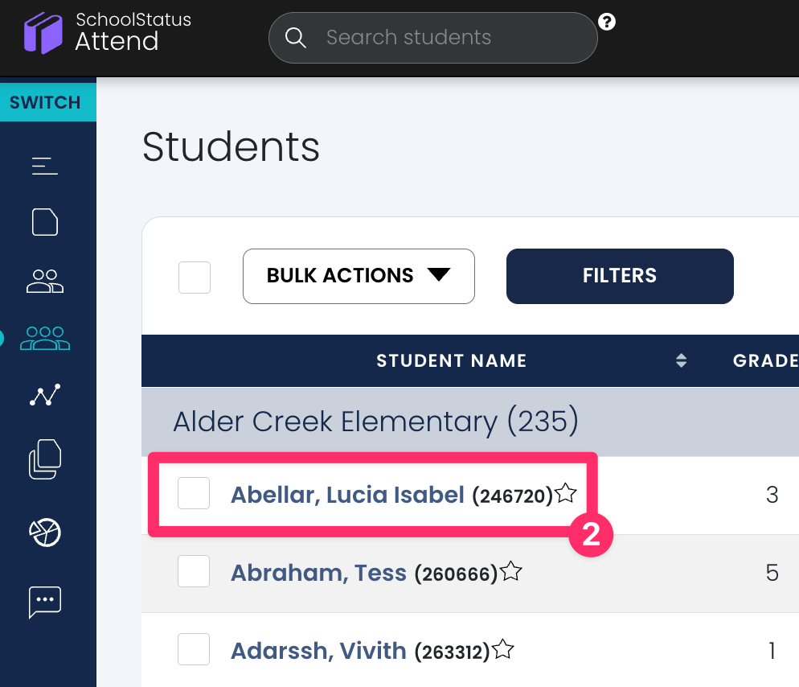This screenshot has width=799, height=687.
Task: Click the SchoolStatus Attend logo icon
Action: pos(43,35)
